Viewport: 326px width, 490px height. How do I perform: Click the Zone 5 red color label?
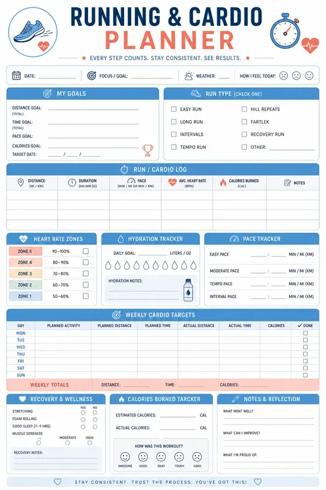click(x=26, y=251)
